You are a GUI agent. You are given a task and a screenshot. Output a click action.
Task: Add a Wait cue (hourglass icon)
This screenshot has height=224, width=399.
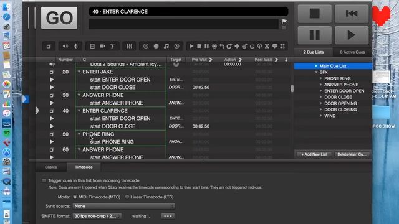pyautogui.click(x=267, y=46)
